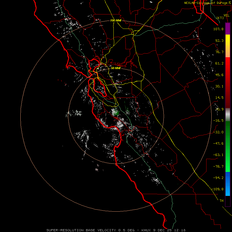232x232 pixels.
Task: Click the 76.7 velocity scale value
Action: point(219,52)
